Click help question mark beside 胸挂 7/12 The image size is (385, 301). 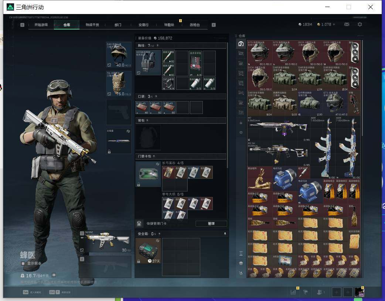point(158,46)
